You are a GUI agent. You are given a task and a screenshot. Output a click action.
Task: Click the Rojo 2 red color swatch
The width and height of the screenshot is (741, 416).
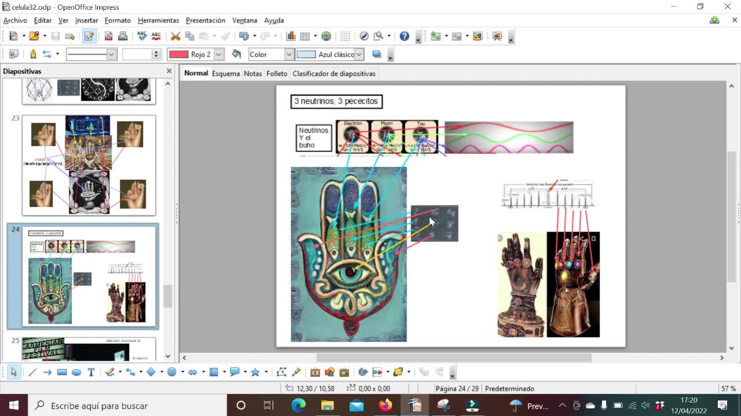[178, 54]
